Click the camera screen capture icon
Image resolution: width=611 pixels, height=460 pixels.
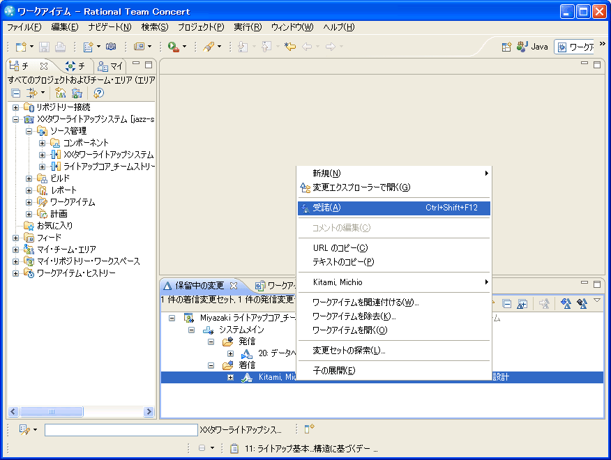tap(111, 47)
